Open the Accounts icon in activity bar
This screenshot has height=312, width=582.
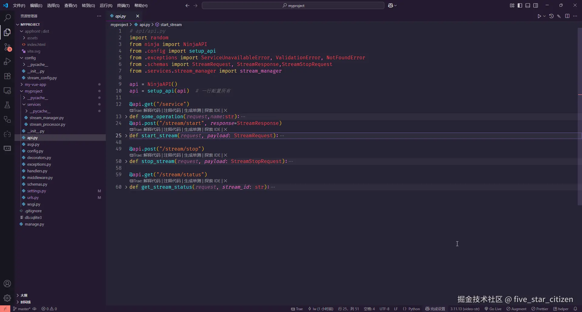tap(7, 284)
